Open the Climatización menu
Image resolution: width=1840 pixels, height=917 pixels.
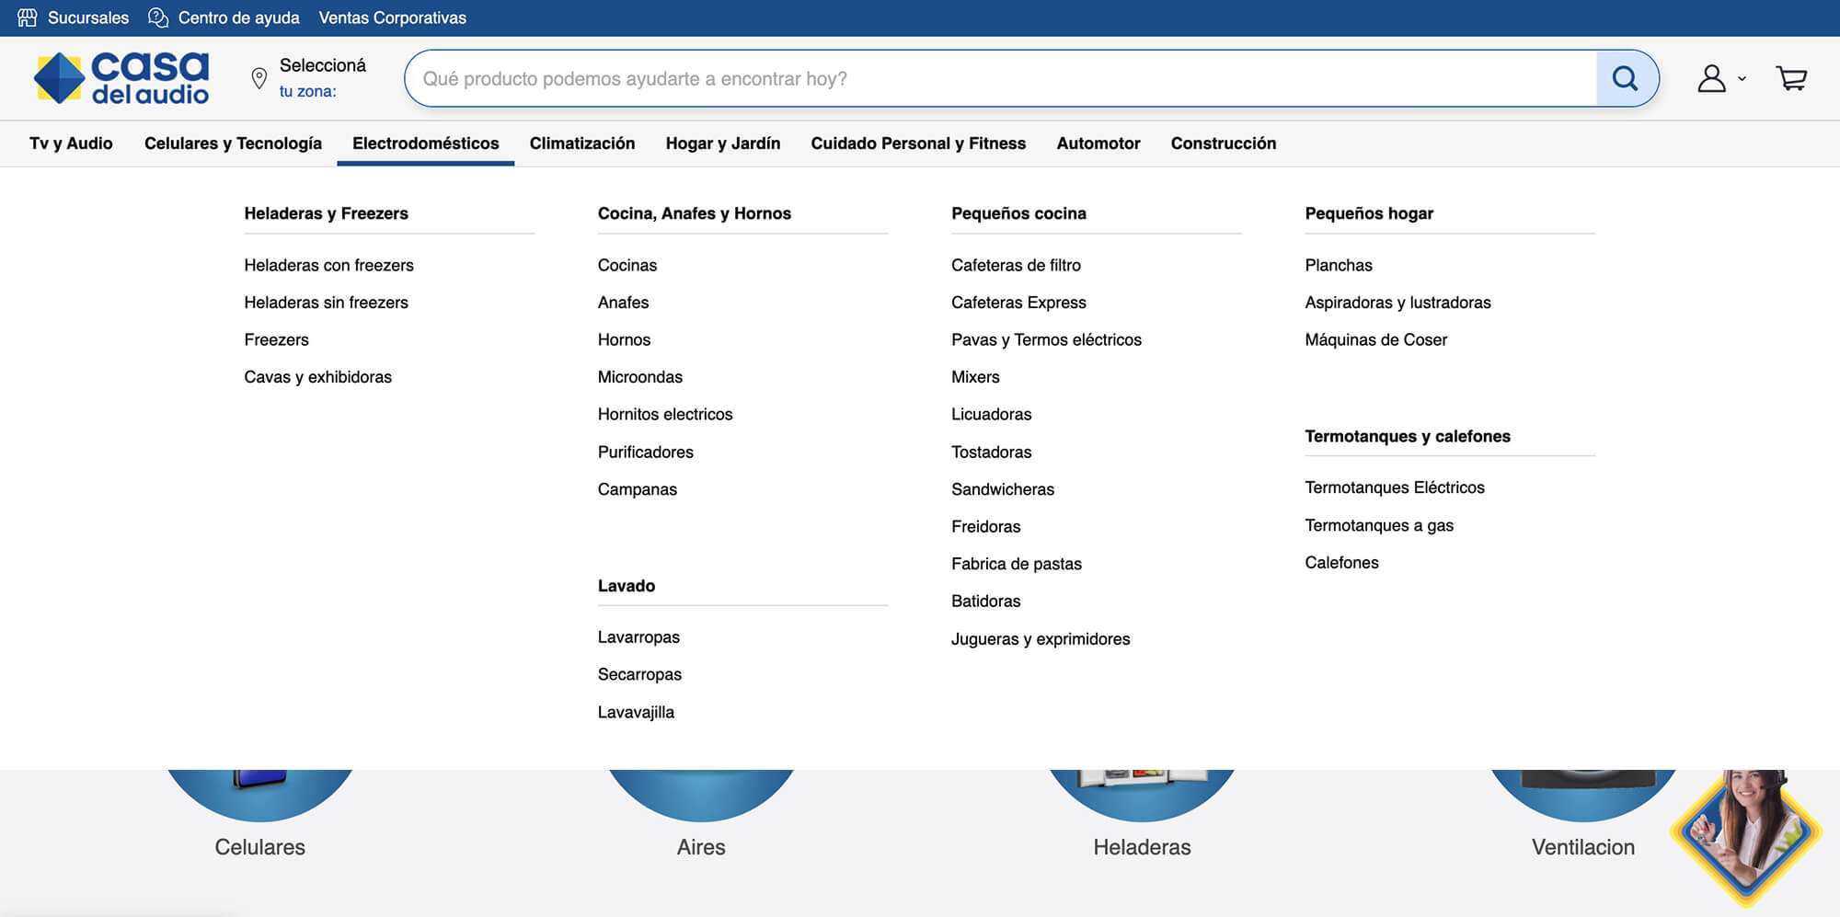tap(581, 143)
